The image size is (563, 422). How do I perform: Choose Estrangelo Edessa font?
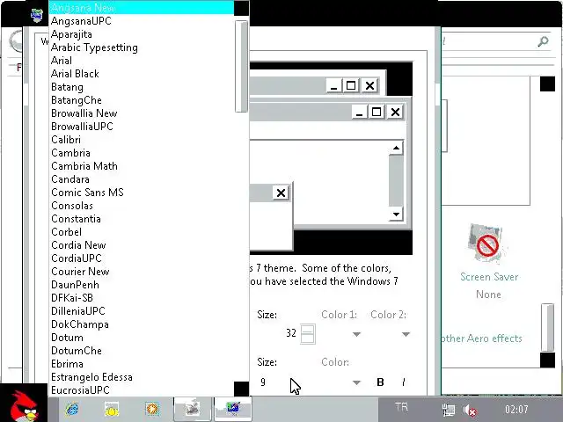tap(142, 377)
